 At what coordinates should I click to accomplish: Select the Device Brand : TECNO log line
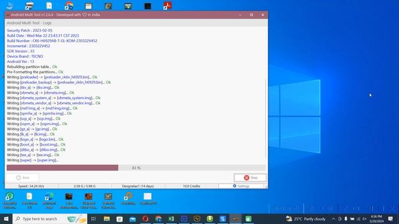[25, 56]
